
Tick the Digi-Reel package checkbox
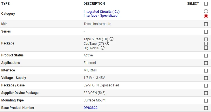[206, 48]
